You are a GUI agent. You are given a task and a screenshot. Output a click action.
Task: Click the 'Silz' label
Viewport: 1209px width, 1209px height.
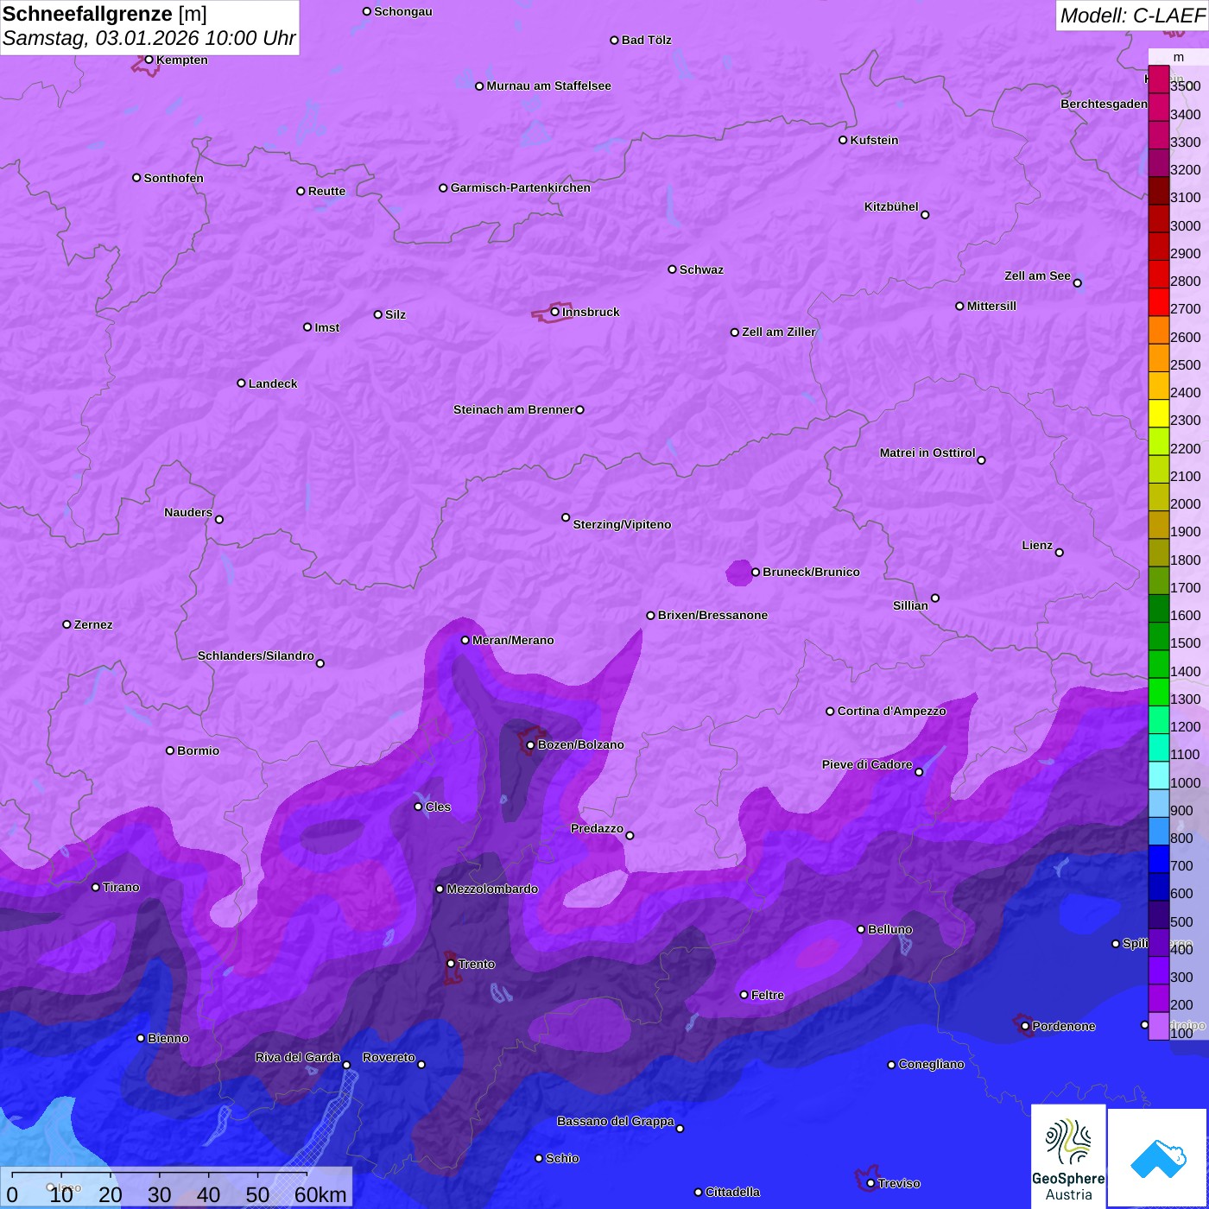[x=396, y=314]
